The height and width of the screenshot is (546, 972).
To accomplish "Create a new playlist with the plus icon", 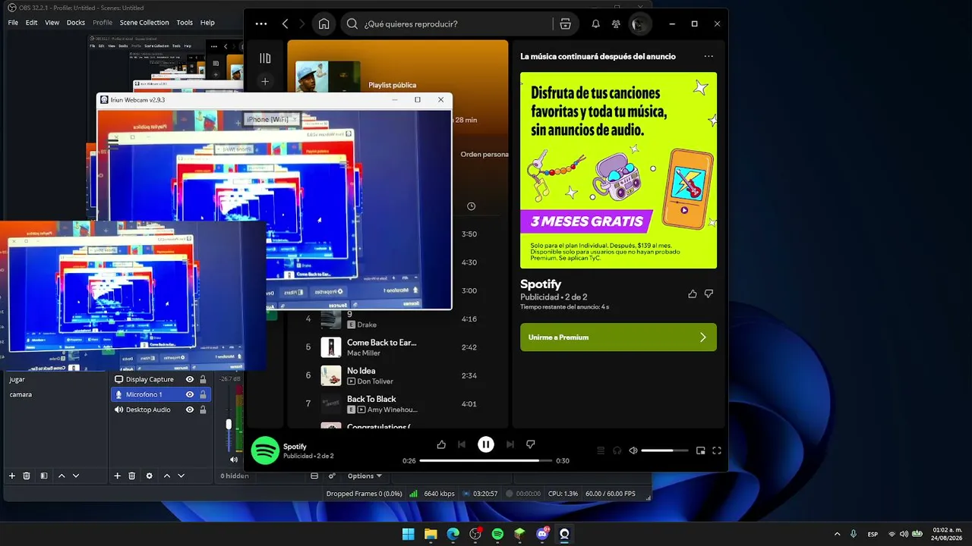I will pyautogui.click(x=265, y=81).
